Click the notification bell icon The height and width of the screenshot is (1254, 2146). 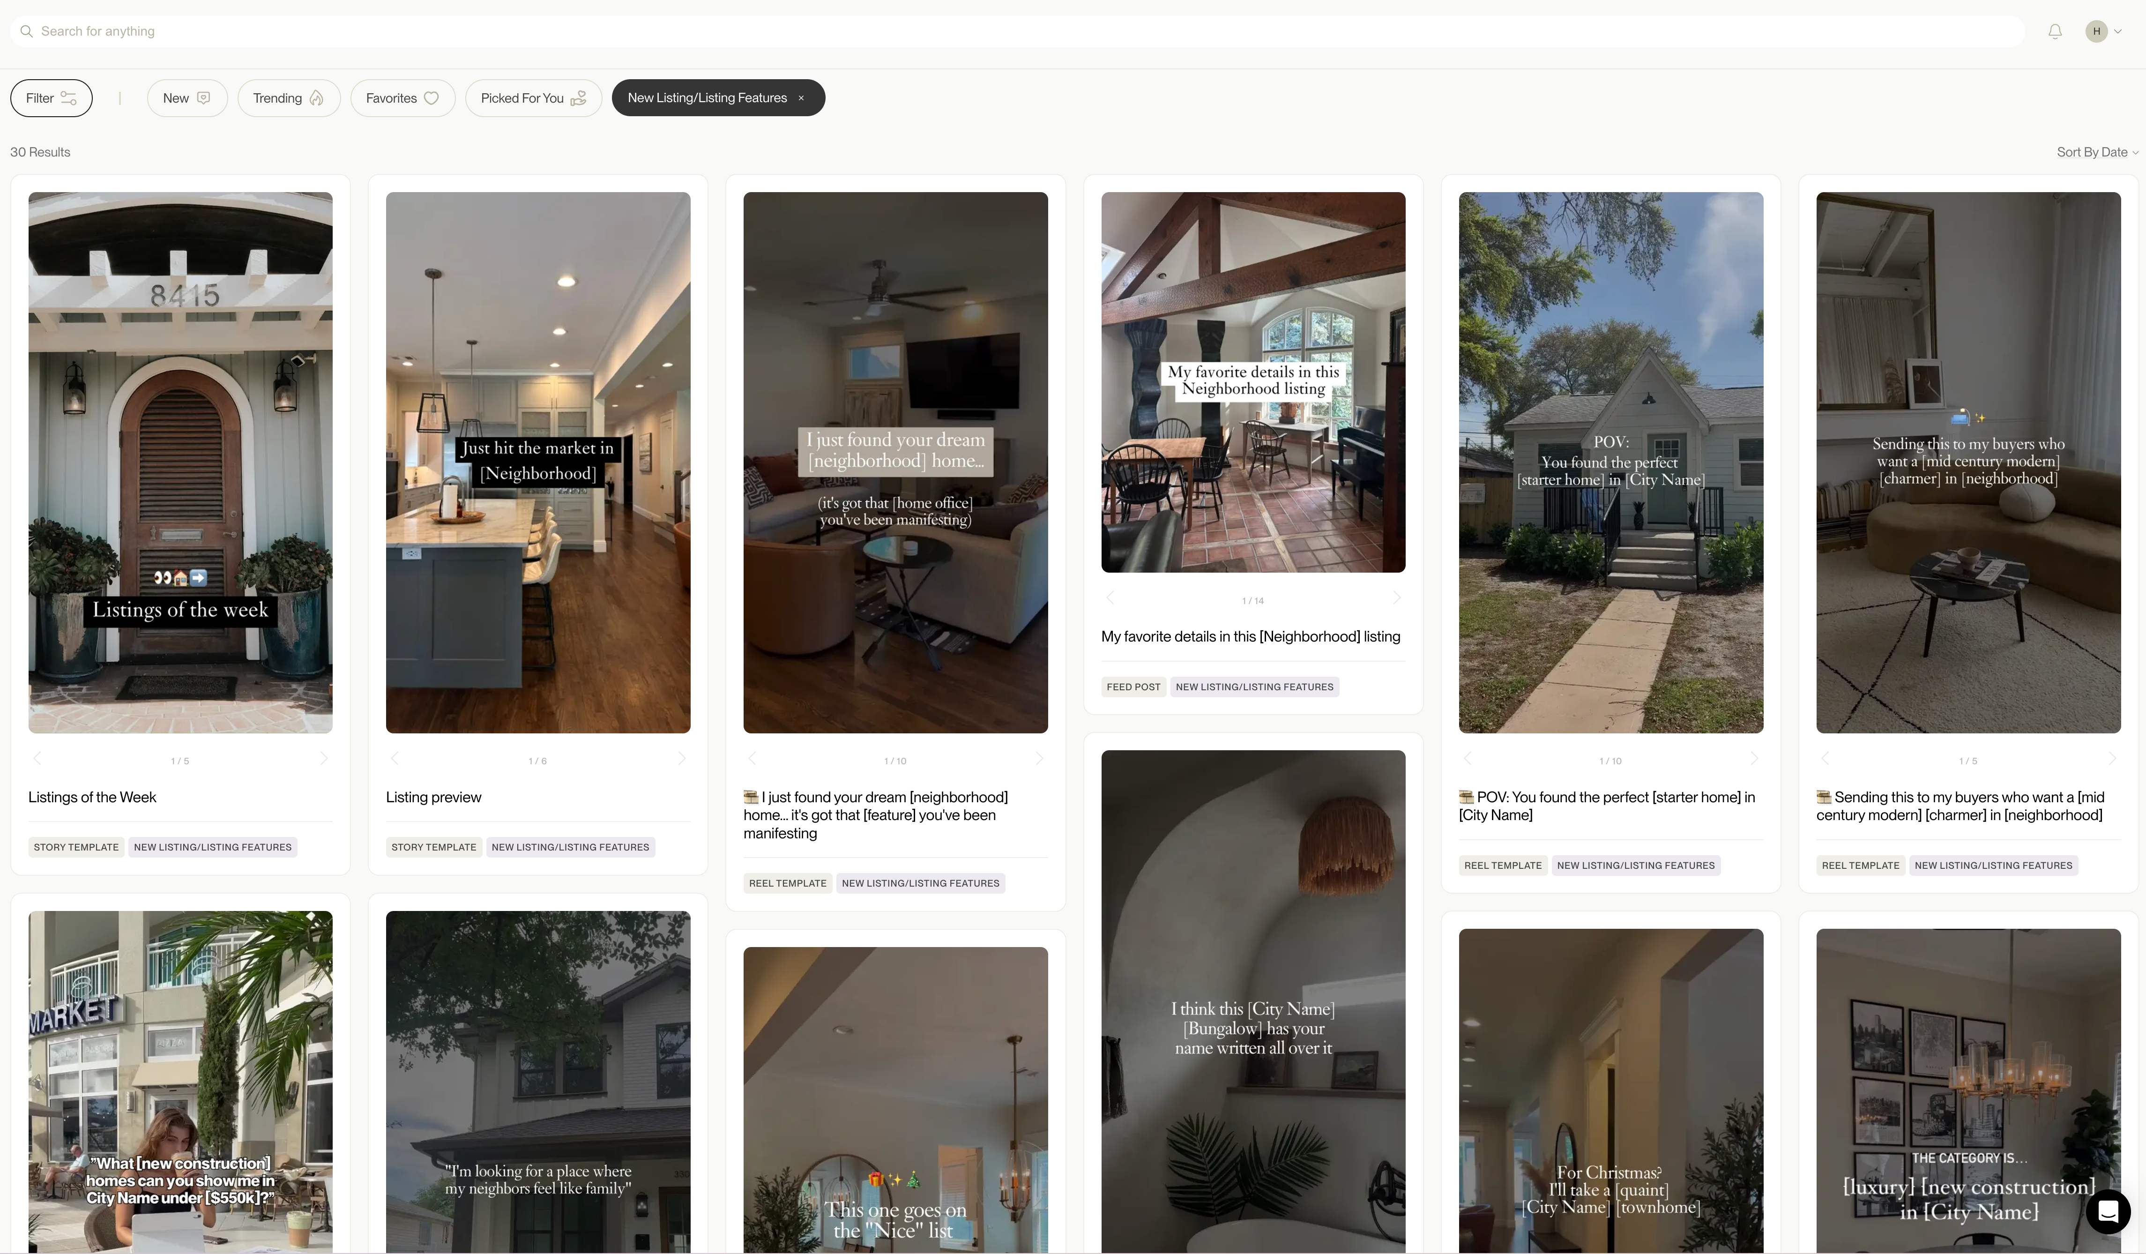(x=2055, y=30)
